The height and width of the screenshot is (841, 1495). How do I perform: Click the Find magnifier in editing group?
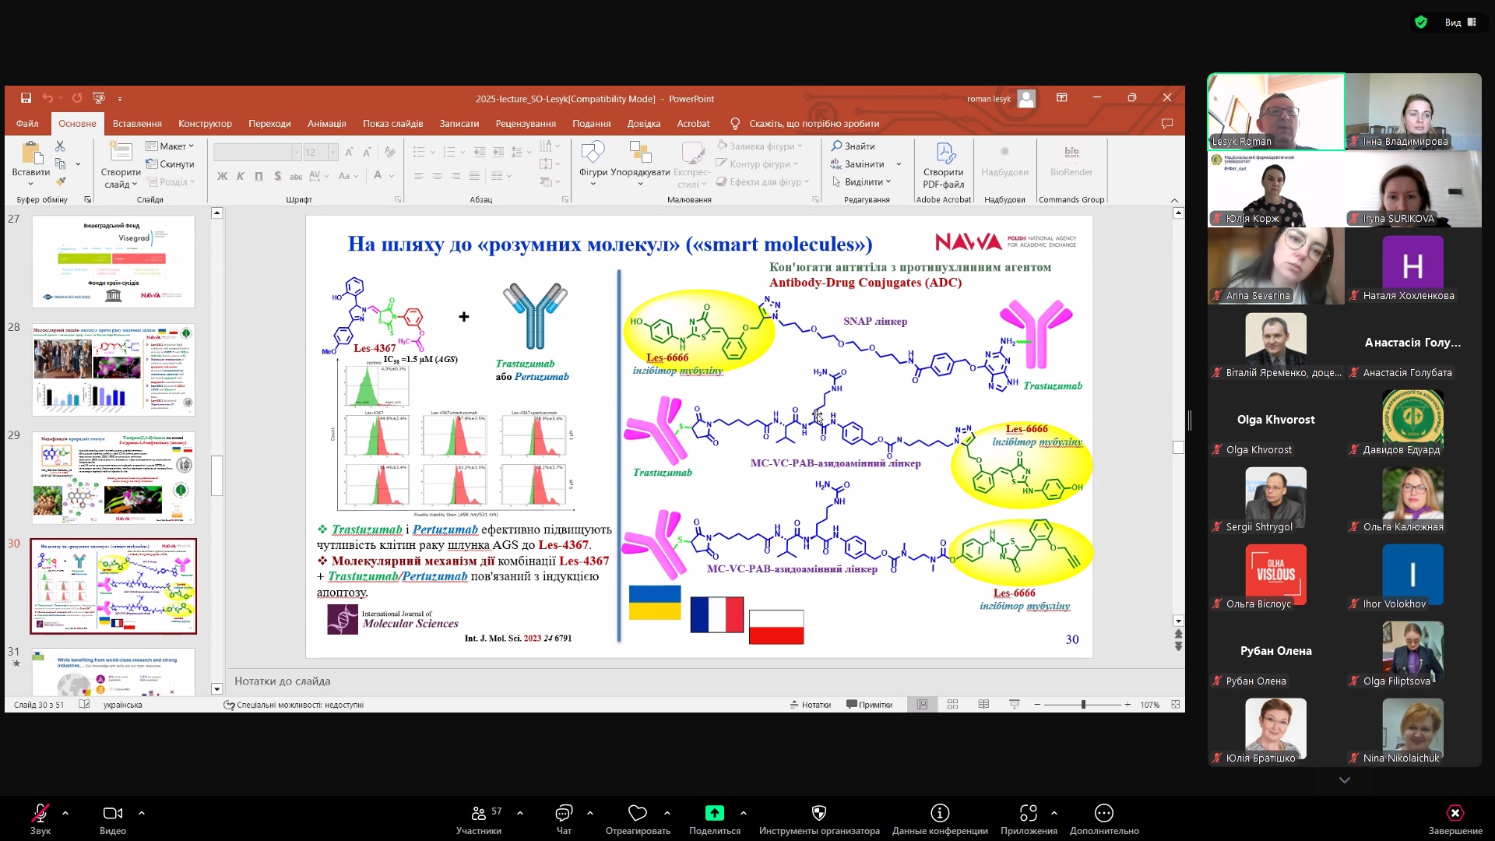[837, 146]
